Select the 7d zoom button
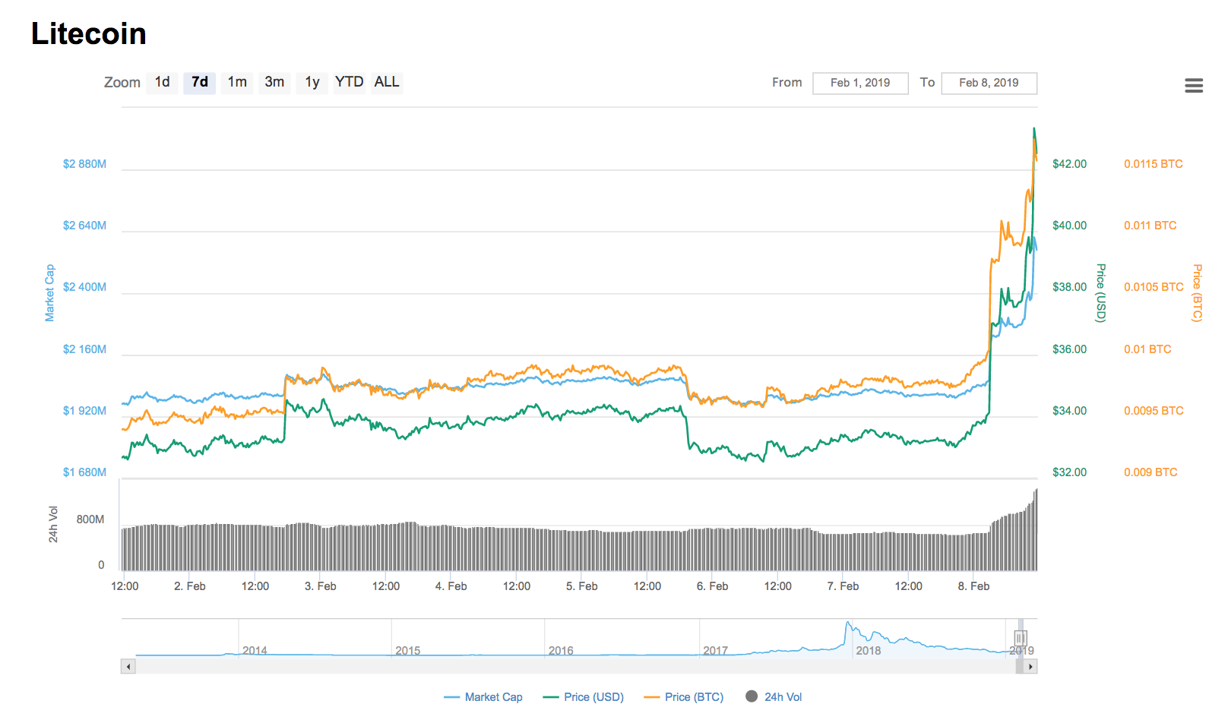Viewport: 1228px width, 726px height. pyautogui.click(x=200, y=82)
